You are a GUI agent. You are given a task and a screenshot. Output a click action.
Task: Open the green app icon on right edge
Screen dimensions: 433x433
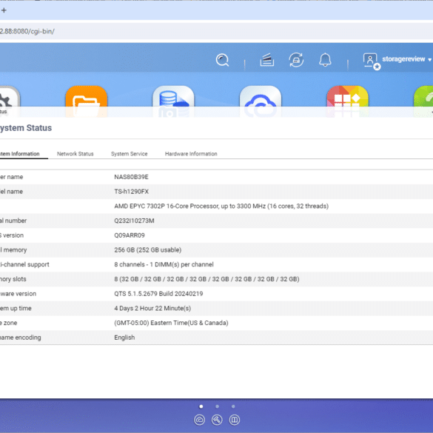pos(423,101)
